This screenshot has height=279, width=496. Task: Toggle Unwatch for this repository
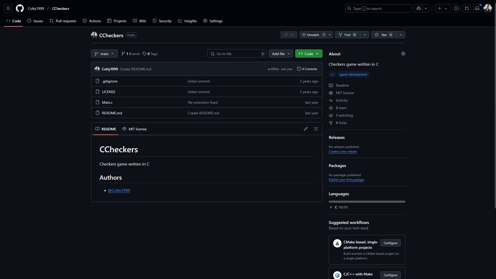point(313,35)
